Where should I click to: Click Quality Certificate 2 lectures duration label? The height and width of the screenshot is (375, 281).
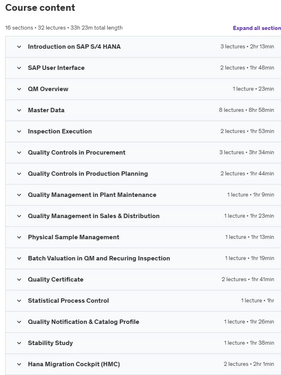[x=248, y=279]
